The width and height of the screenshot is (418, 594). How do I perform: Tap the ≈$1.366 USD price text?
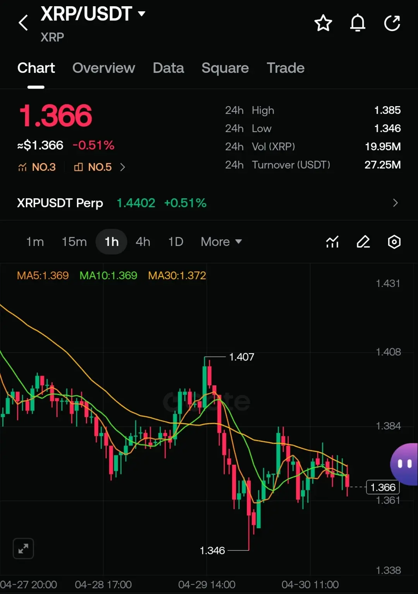click(x=40, y=145)
